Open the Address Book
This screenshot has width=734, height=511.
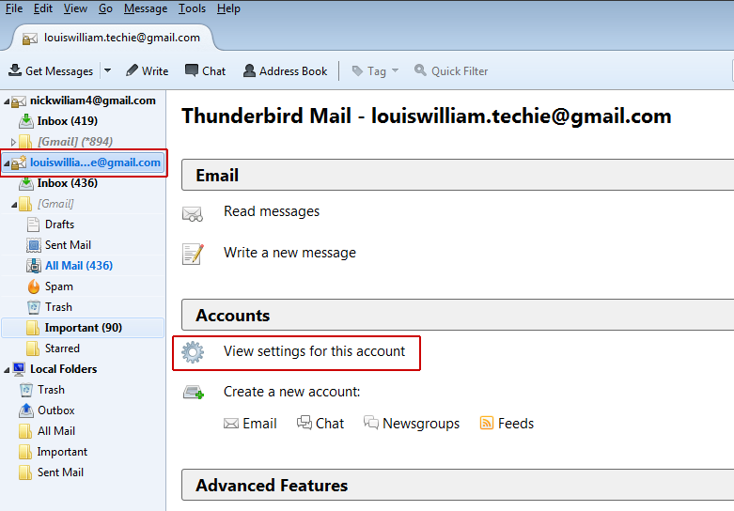tap(286, 70)
